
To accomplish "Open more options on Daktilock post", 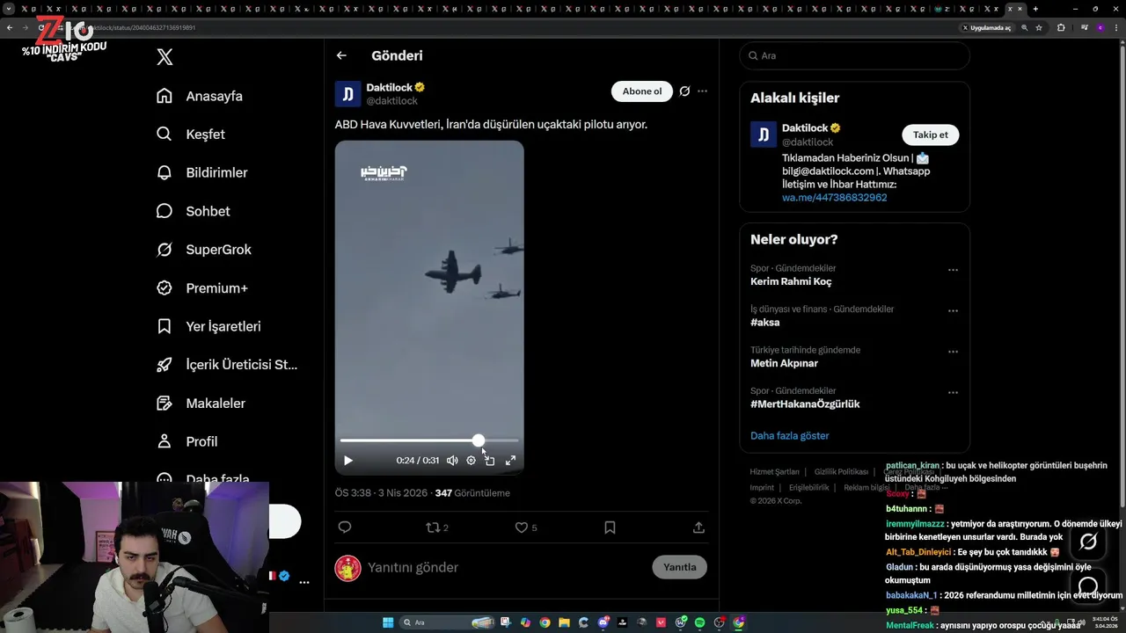I will pyautogui.click(x=702, y=91).
